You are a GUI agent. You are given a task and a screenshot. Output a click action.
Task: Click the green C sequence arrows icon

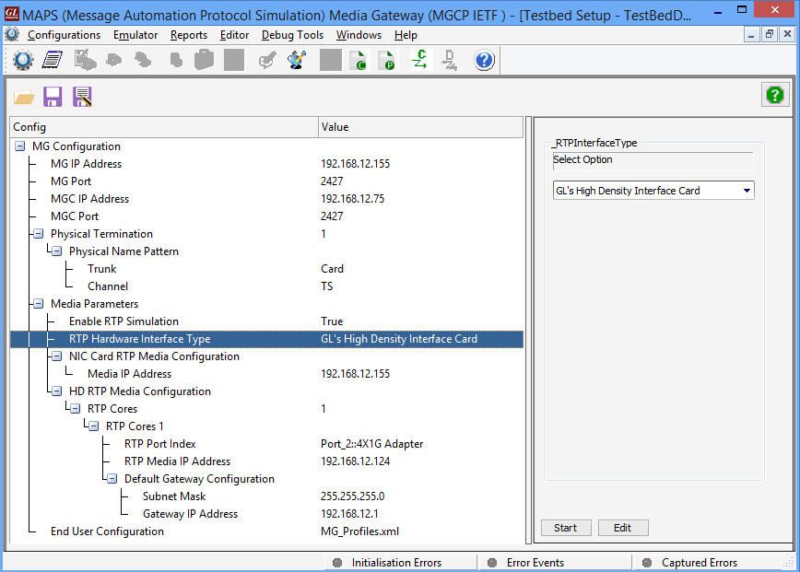click(420, 60)
